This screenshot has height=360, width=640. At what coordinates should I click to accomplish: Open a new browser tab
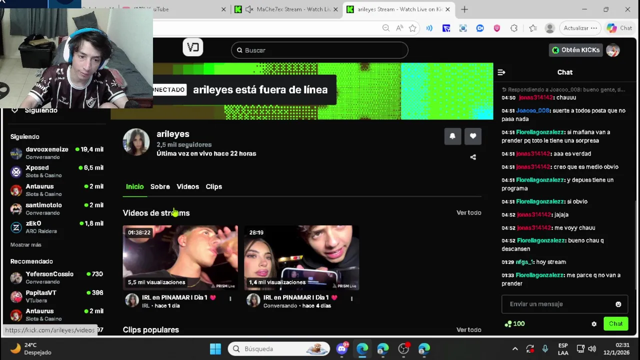pos(464,9)
